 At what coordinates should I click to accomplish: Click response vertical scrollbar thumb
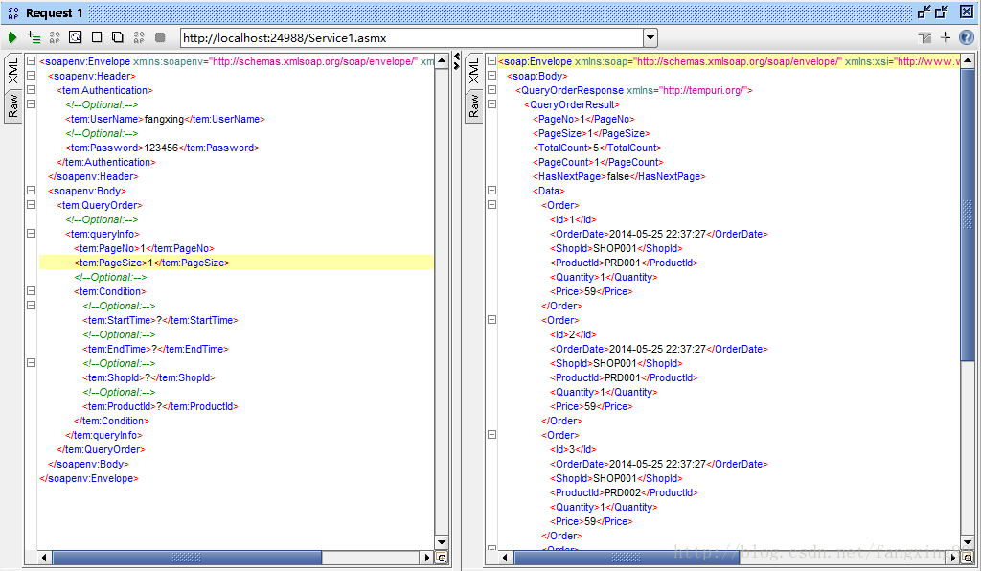click(x=968, y=215)
